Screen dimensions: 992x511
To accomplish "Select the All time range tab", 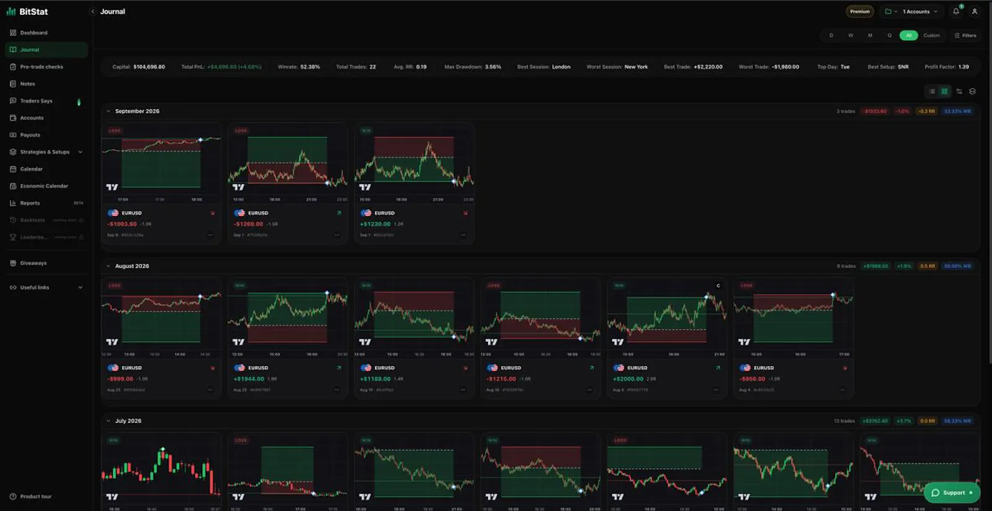I will pyautogui.click(x=909, y=35).
